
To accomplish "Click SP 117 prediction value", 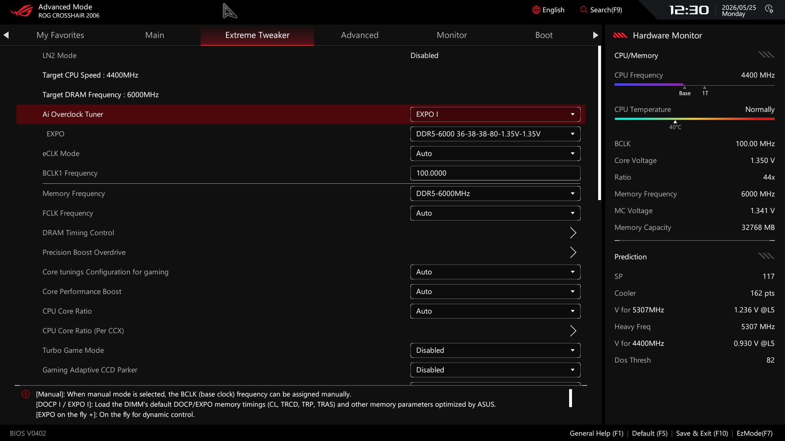I will (x=768, y=276).
